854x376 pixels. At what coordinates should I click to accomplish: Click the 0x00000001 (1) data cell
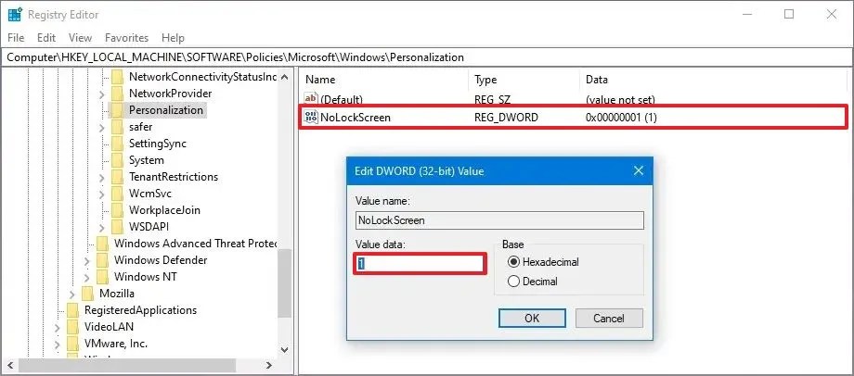[x=621, y=117]
